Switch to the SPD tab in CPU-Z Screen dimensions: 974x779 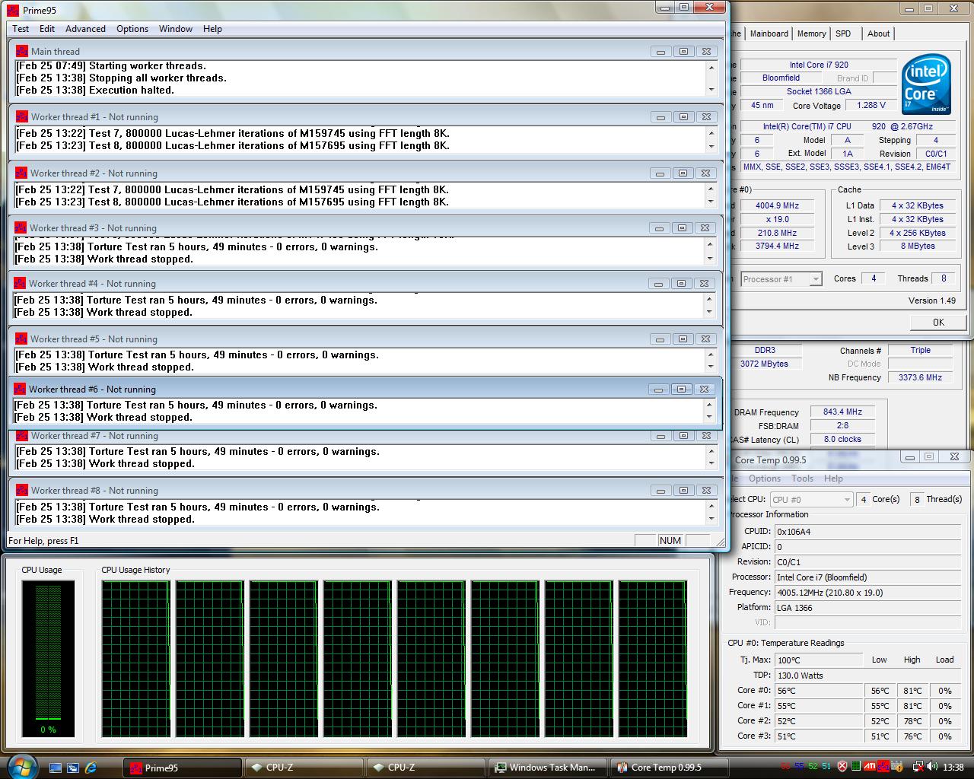click(843, 33)
